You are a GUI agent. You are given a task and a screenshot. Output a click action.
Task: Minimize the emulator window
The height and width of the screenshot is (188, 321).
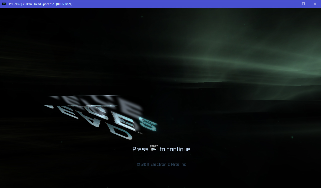(292, 4)
